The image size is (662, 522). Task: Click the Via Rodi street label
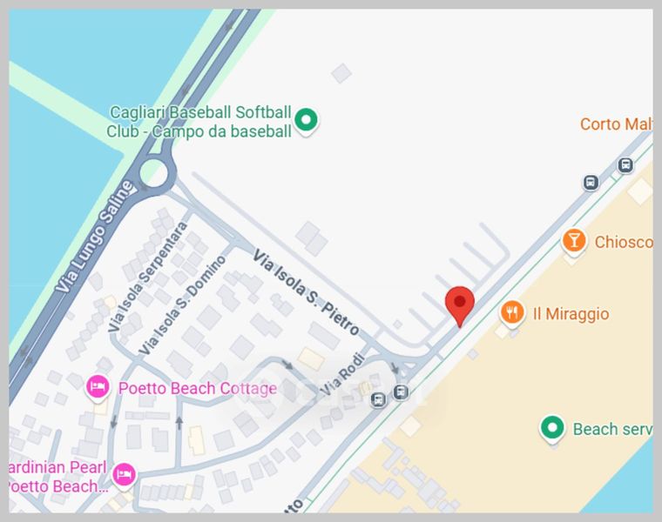342,375
